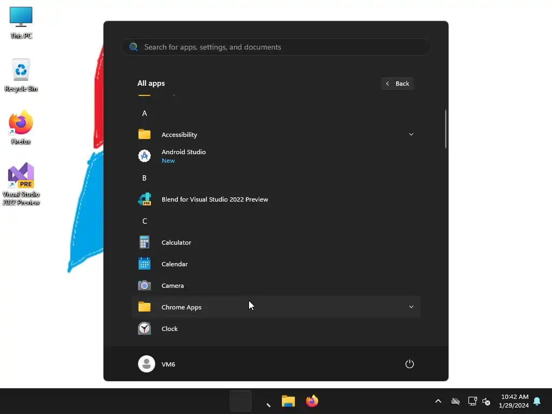Expand the Chrome Apps folder chevron

pos(411,307)
